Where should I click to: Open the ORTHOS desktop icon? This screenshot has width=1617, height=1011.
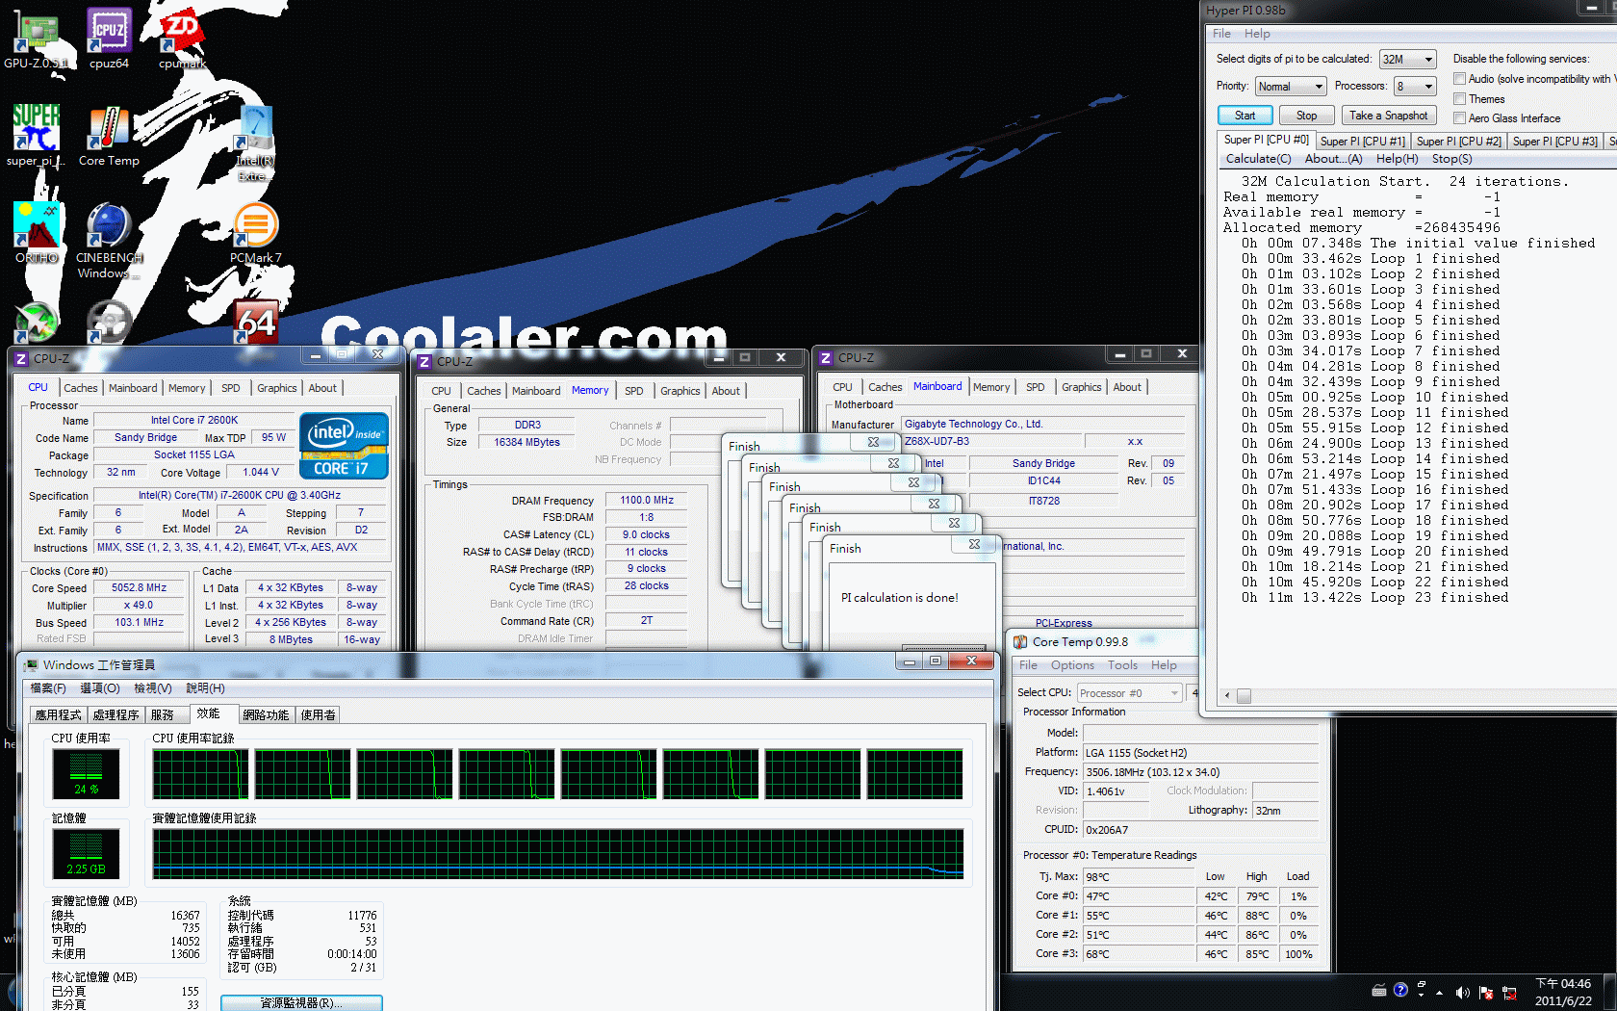[x=36, y=233]
